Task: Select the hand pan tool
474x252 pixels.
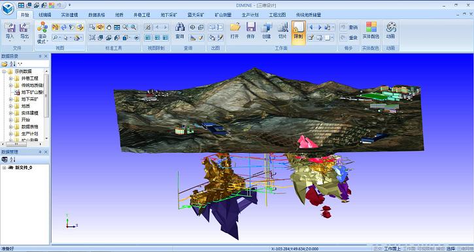Action: click(109, 27)
